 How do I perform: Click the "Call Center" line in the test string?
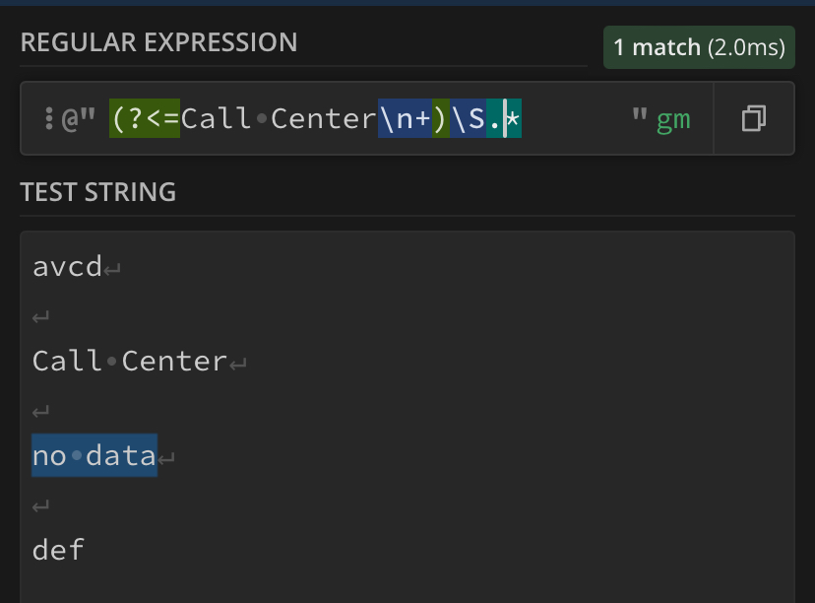coord(130,361)
